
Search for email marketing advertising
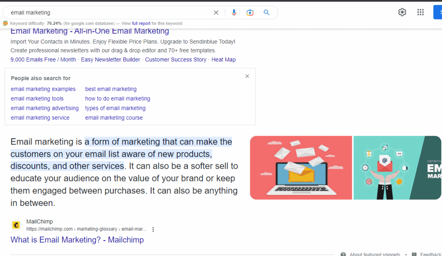click(45, 108)
